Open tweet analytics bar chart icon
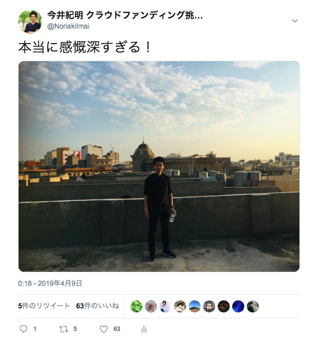This screenshot has height=342, width=316. click(x=144, y=329)
